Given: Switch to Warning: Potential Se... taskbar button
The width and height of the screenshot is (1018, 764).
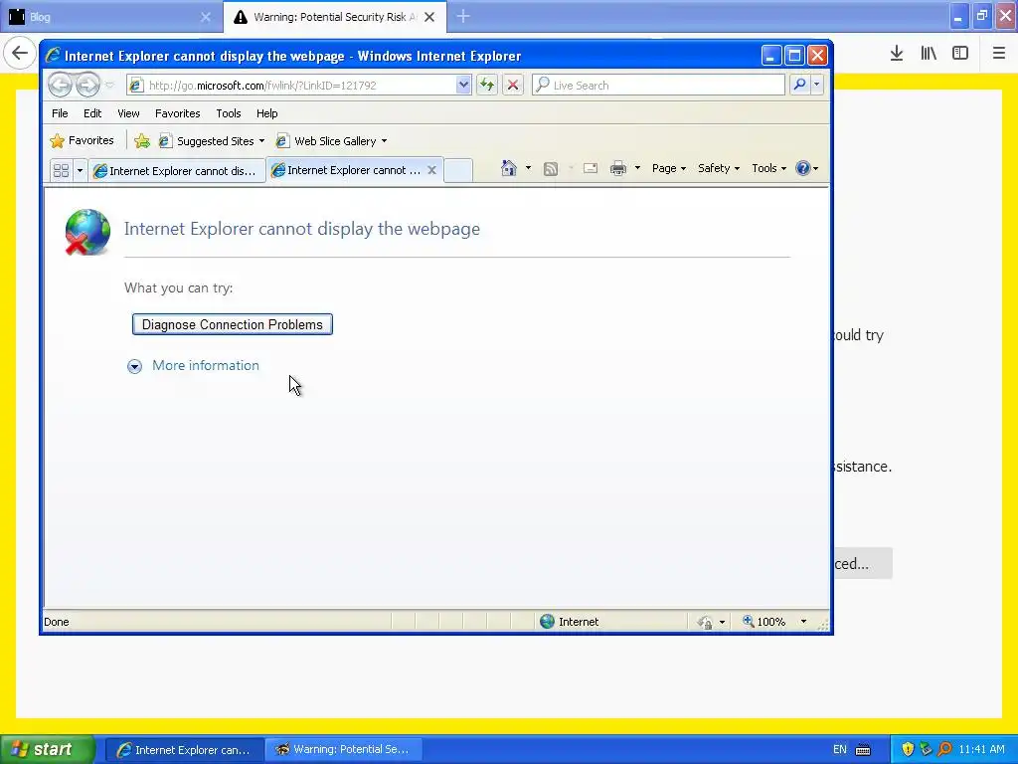Looking at the screenshot, I should [x=344, y=750].
